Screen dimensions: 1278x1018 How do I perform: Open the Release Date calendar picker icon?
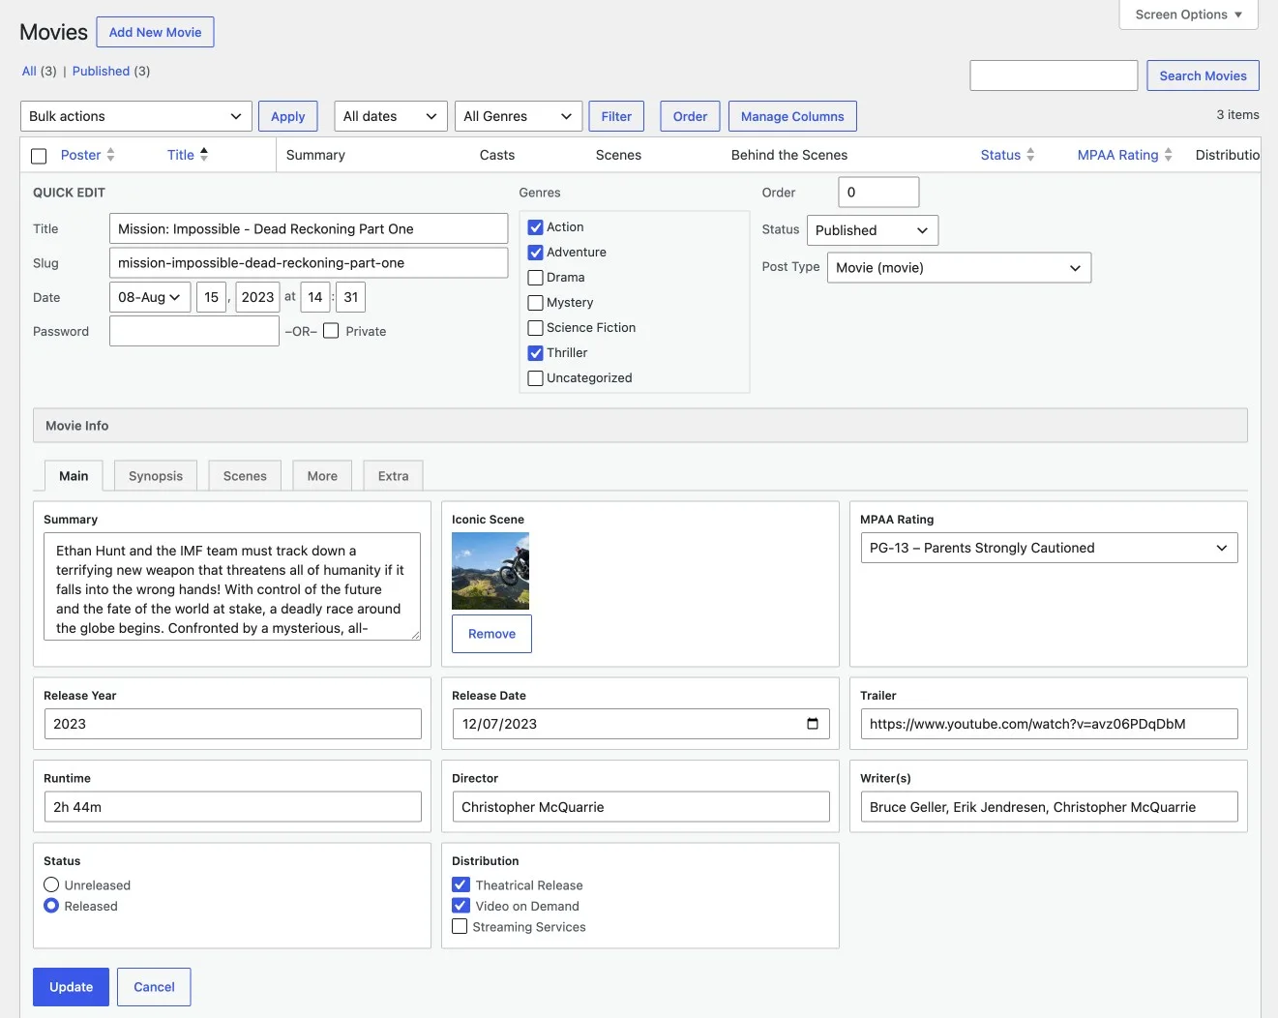pyautogui.click(x=813, y=724)
